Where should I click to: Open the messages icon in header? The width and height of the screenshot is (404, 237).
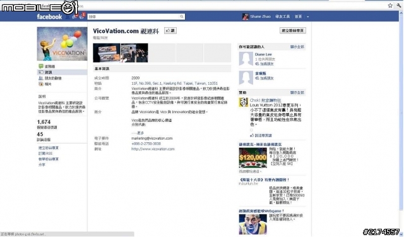74,17
